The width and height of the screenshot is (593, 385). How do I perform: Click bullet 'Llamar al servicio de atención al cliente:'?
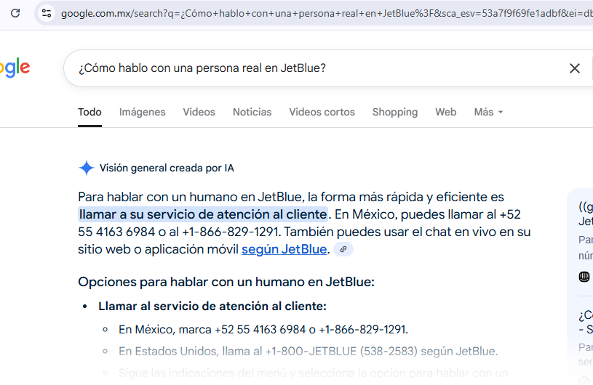(212, 306)
